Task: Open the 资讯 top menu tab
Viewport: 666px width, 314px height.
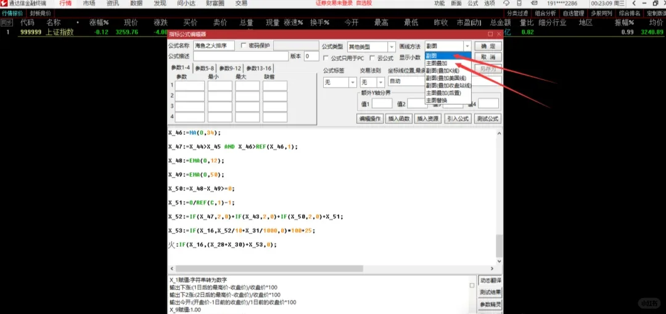Action: point(113,4)
